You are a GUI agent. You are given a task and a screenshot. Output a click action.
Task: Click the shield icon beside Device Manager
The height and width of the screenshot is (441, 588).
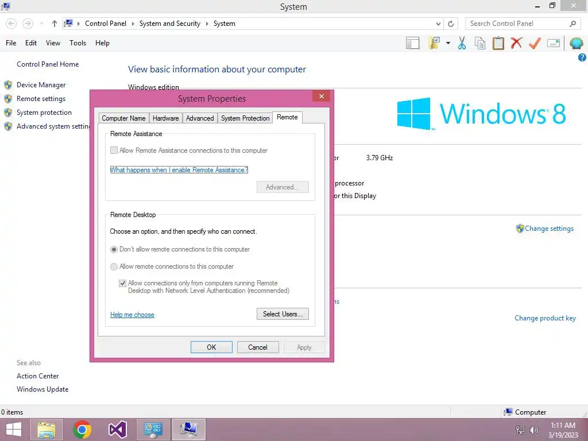[x=8, y=85]
